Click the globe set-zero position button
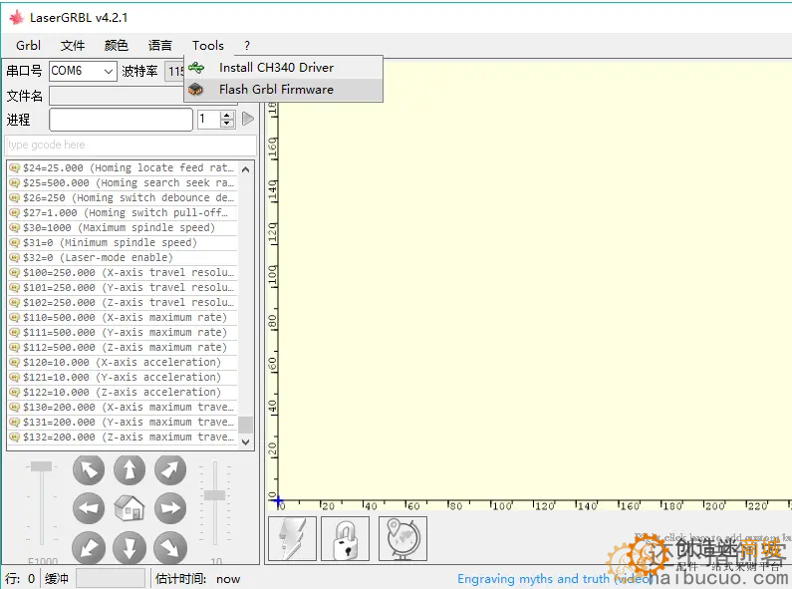 pos(402,538)
